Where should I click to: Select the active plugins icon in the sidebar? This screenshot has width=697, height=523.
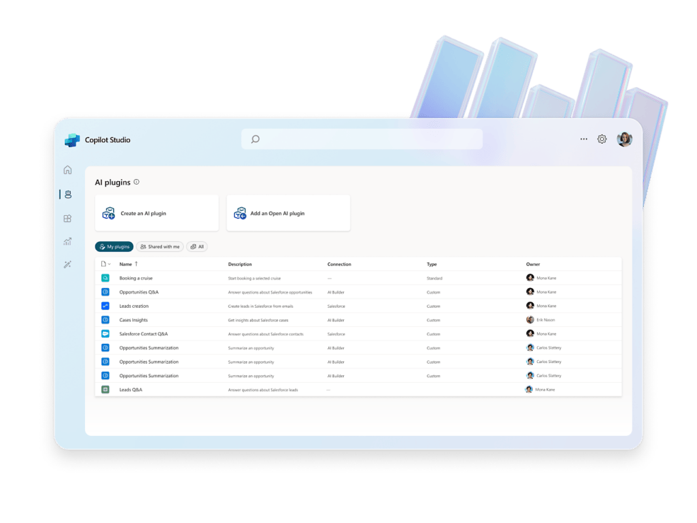pyautogui.click(x=68, y=194)
